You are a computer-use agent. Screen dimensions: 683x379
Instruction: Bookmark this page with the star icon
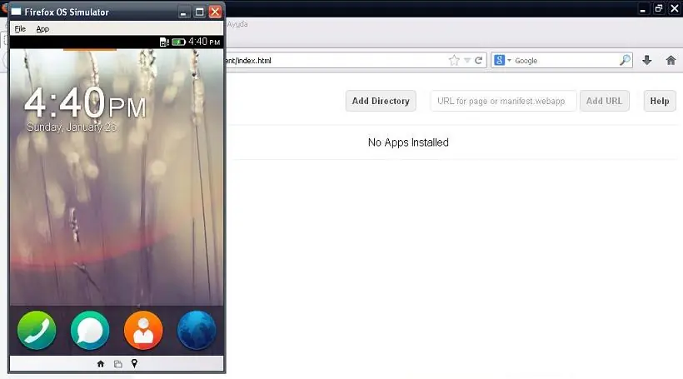point(454,61)
